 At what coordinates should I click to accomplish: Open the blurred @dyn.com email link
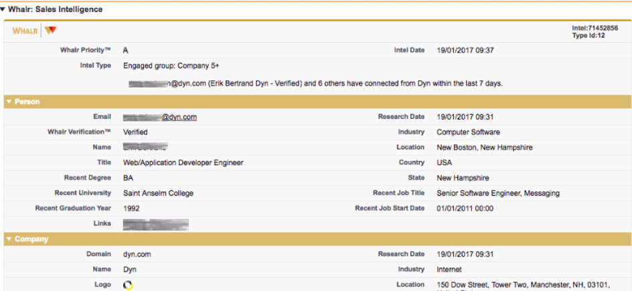point(160,117)
